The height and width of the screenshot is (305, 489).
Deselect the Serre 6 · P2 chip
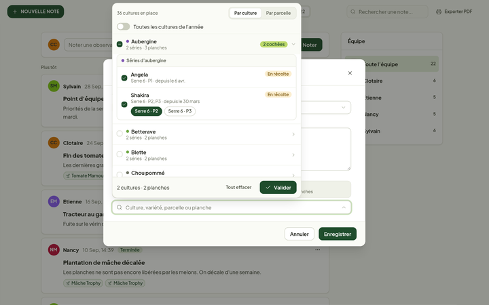click(x=146, y=111)
